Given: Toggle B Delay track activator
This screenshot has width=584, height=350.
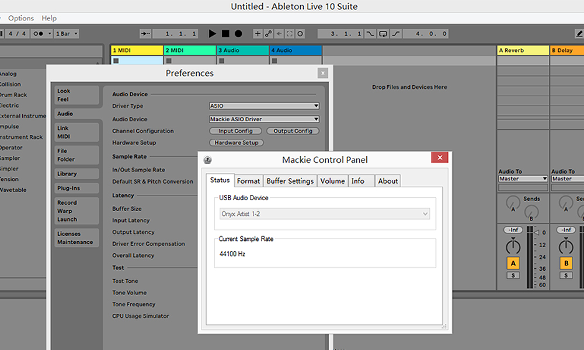Looking at the screenshot, I should [565, 263].
